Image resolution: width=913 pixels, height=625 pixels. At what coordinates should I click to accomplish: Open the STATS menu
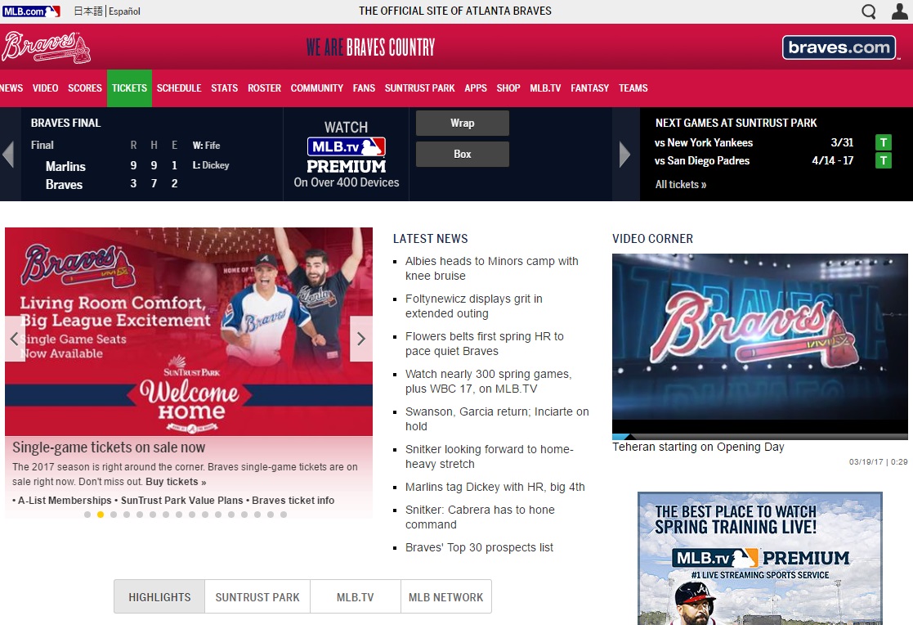[224, 88]
